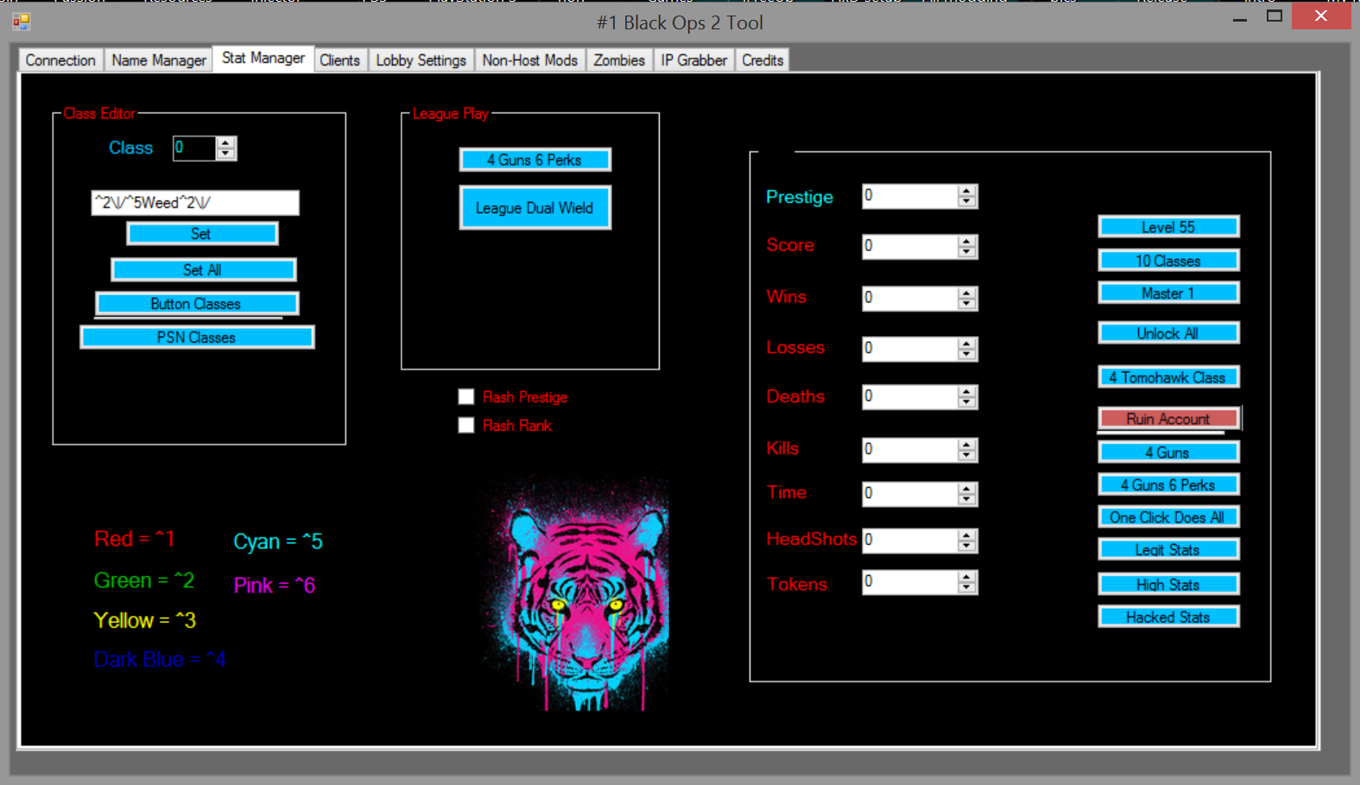Screen dimensions: 1360x785
Task: Switch to the Zombies tab
Action: pyautogui.click(x=619, y=60)
